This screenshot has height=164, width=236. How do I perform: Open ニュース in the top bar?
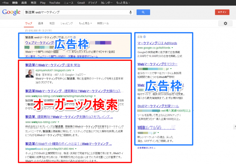click(68, 3)
